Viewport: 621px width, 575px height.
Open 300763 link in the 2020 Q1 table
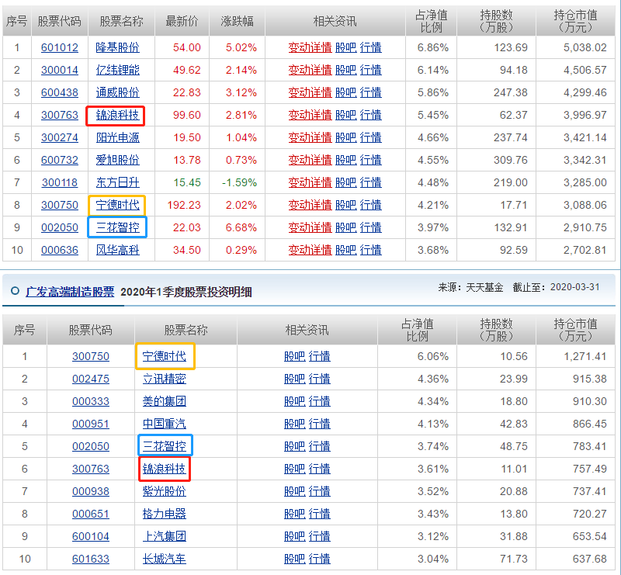90,469
